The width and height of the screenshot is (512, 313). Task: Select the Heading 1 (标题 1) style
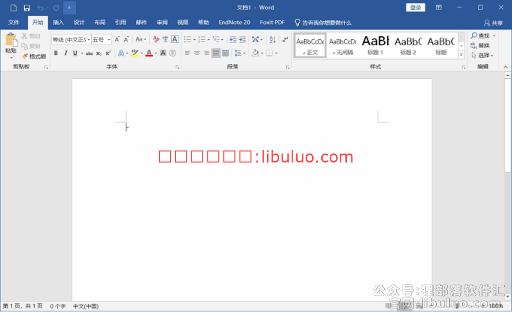(x=375, y=45)
